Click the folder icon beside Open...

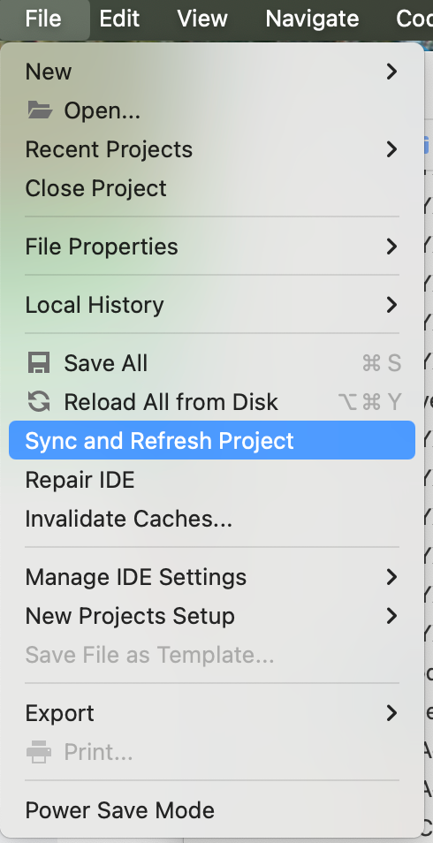[40, 110]
